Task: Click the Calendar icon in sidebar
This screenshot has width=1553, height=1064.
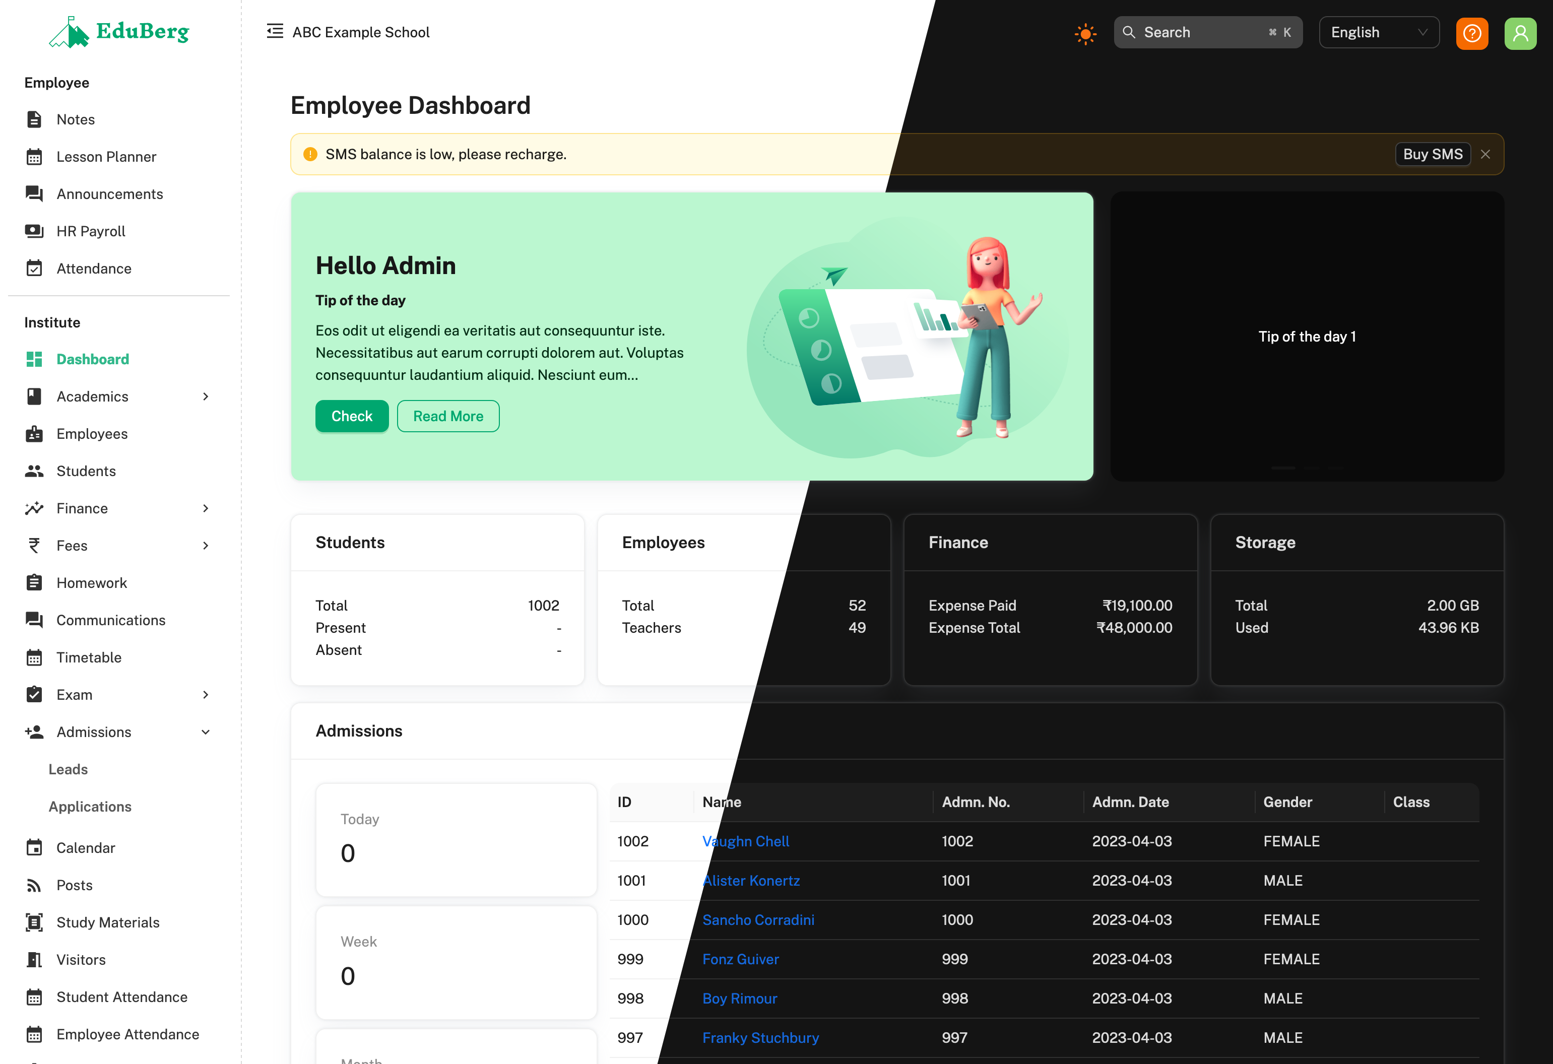Action: (x=34, y=848)
